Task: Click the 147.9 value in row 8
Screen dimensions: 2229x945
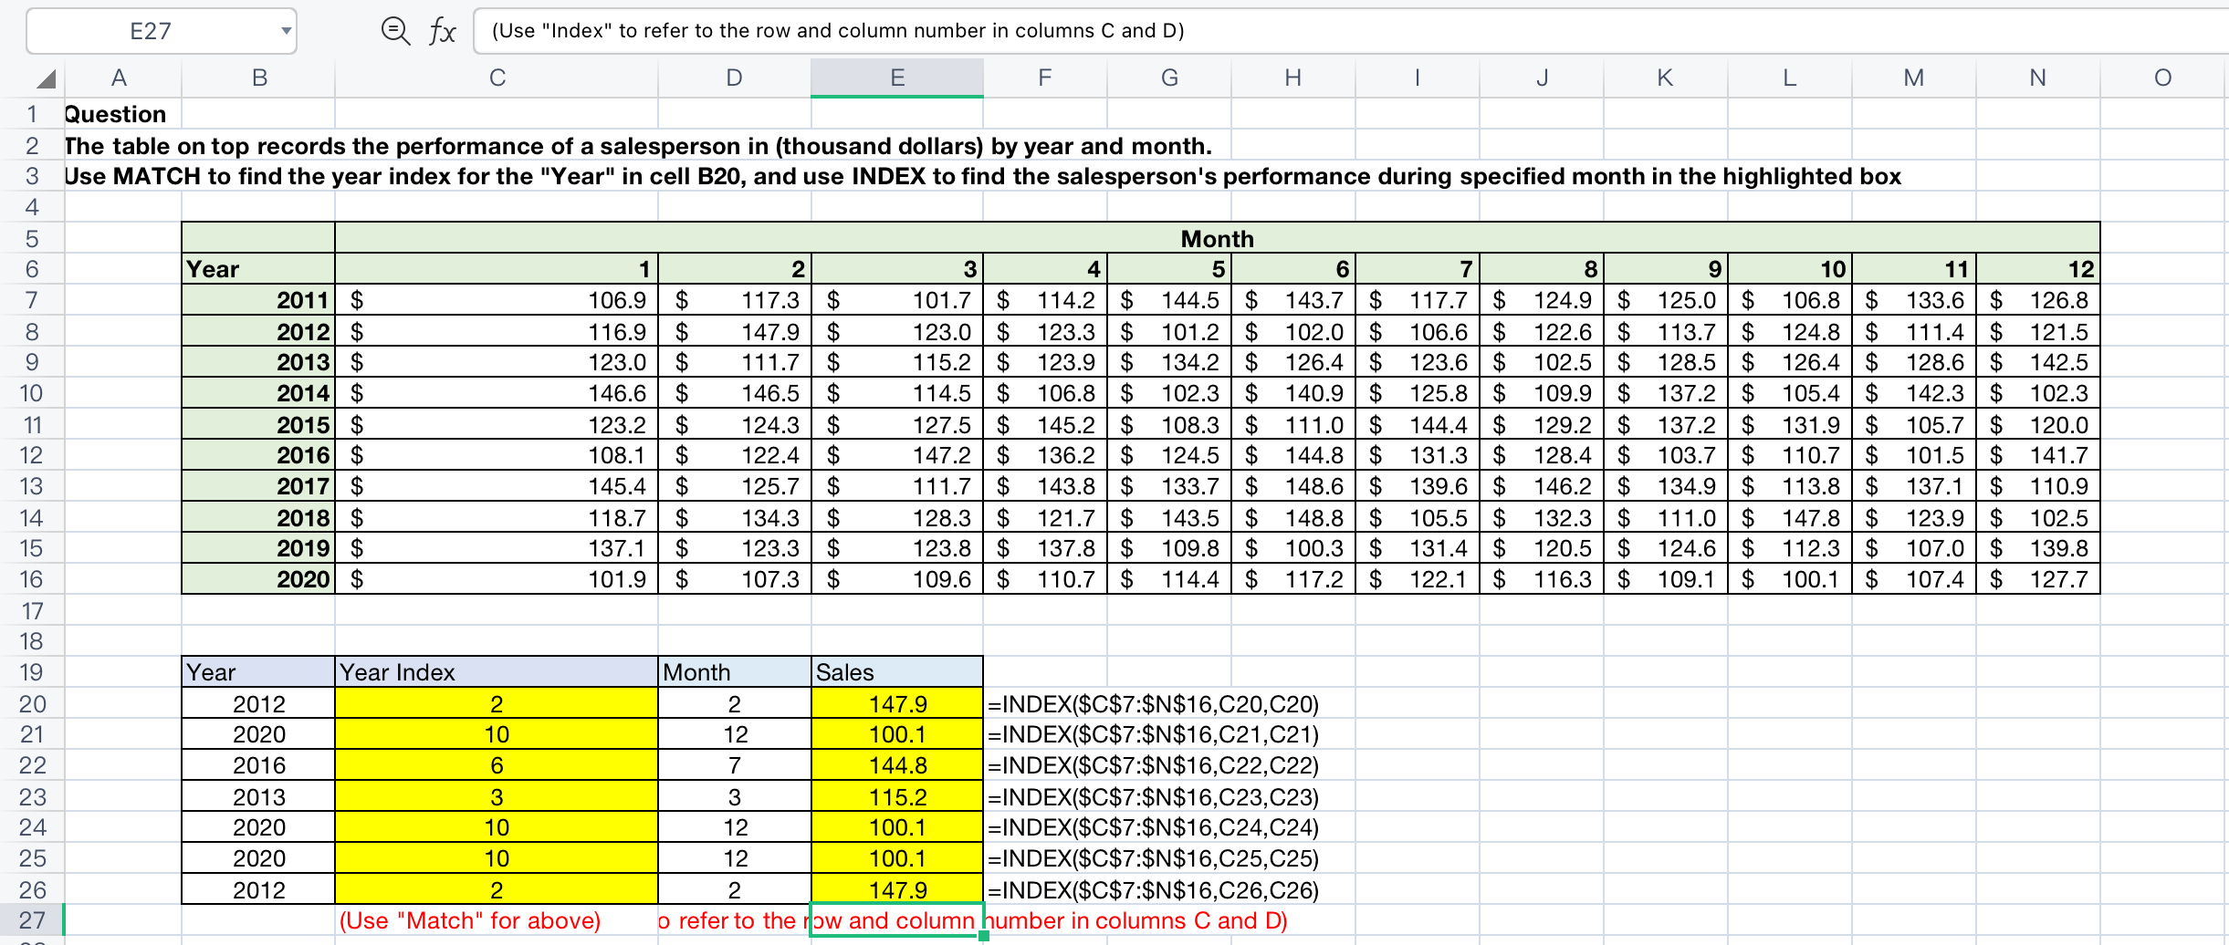Action: (x=735, y=331)
